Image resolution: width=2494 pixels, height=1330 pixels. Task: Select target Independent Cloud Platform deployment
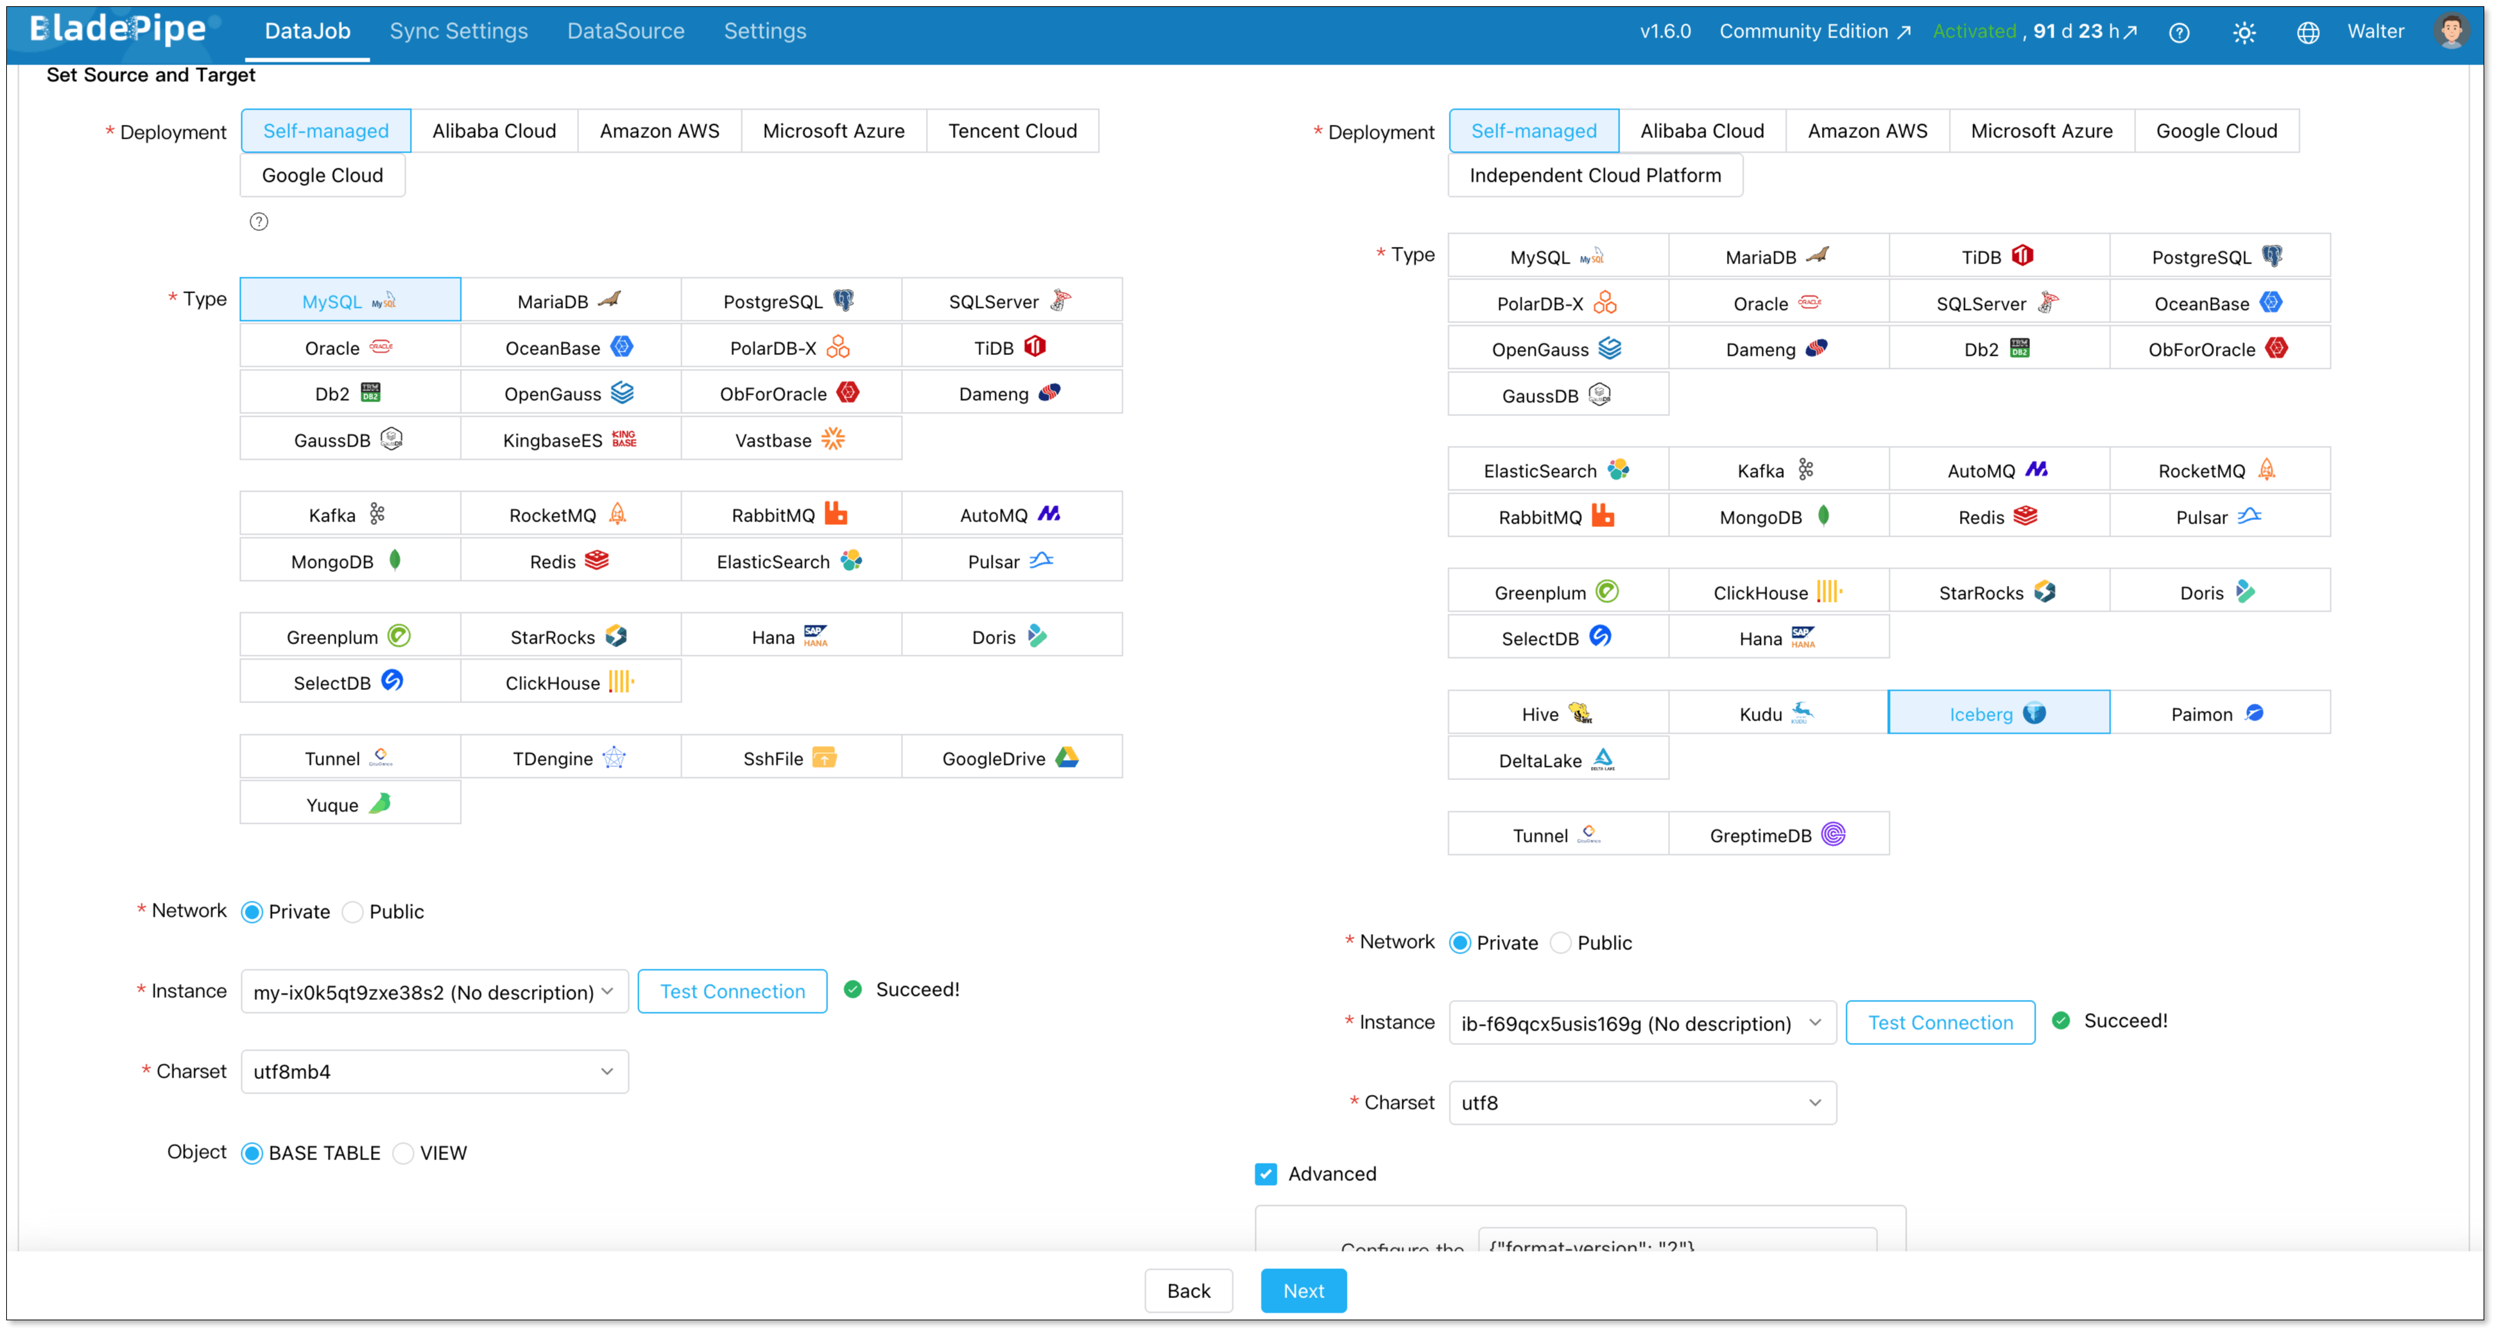pos(1594,175)
